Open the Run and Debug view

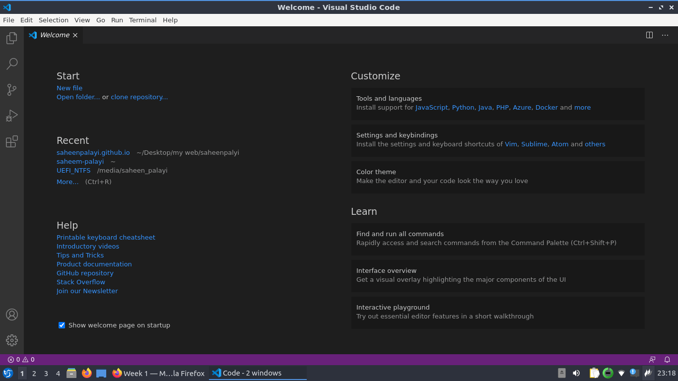[12, 116]
